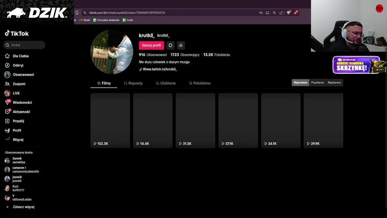Click the share profile arrow icon
387x218 pixels.
pyautogui.click(x=181, y=45)
